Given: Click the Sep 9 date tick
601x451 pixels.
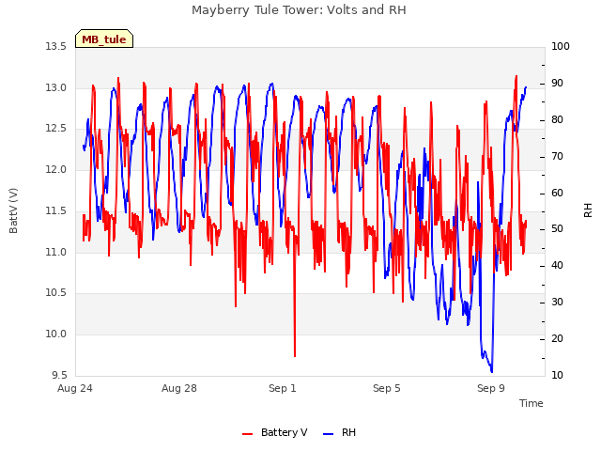Looking at the screenshot, I should [491, 388].
